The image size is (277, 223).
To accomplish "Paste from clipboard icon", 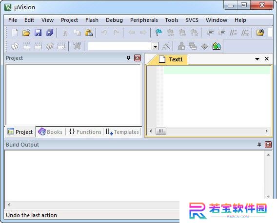I will pos(89,33).
